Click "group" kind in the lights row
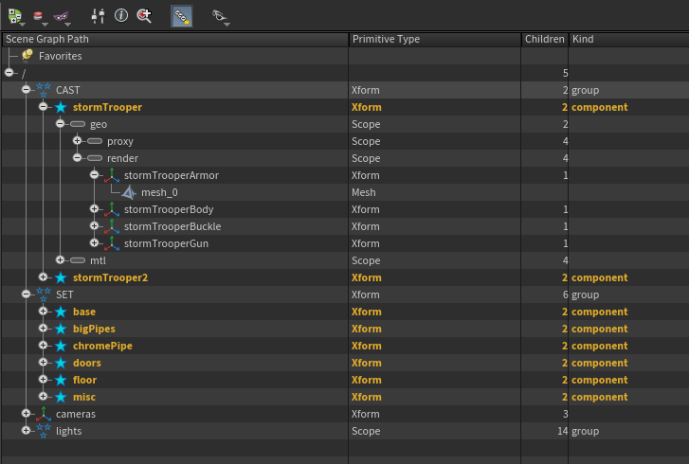 coord(586,431)
